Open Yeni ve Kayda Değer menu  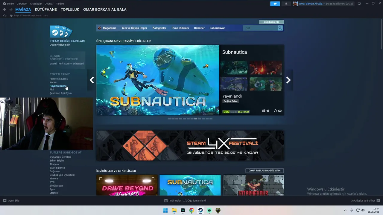click(x=134, y=28)
